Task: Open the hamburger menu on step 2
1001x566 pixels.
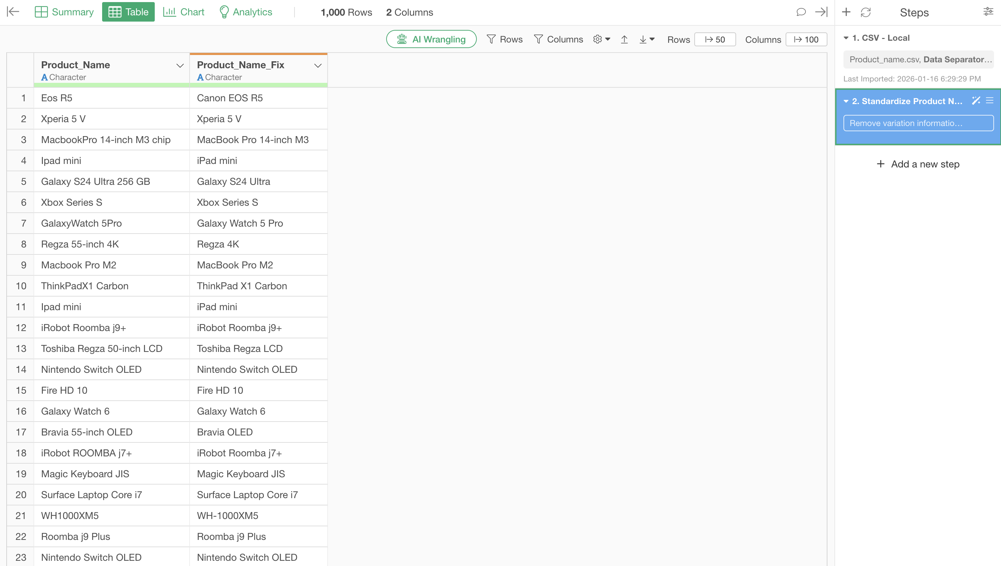Action: click(x=989, y=101)
